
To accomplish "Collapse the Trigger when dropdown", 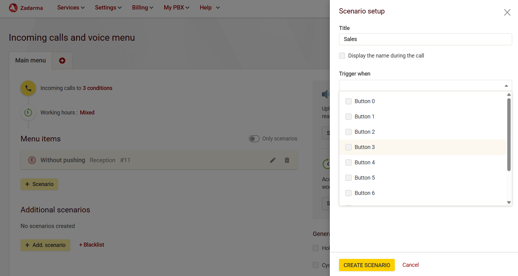I will coord(506,86).
